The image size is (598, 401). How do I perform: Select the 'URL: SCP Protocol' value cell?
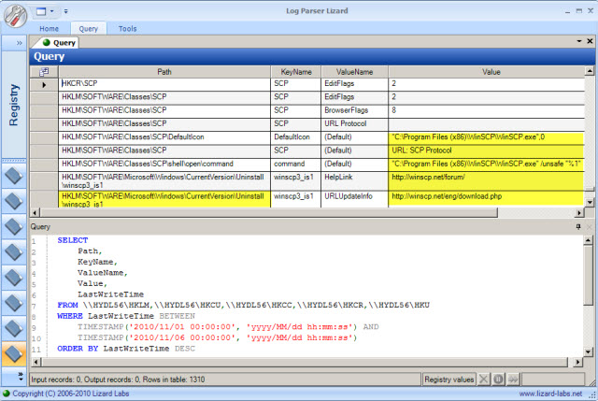(x=486, y=150)
